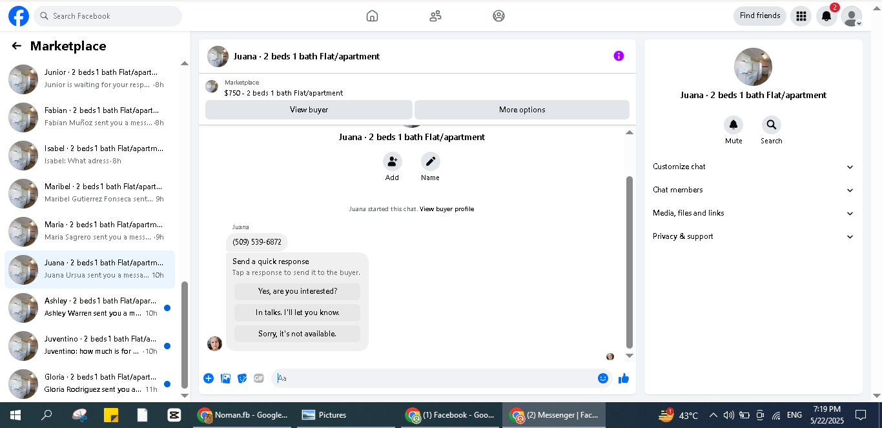The image size is (882, 428).
Task: Click the sender avatar beside quick responses
Action: click(214, 343)
